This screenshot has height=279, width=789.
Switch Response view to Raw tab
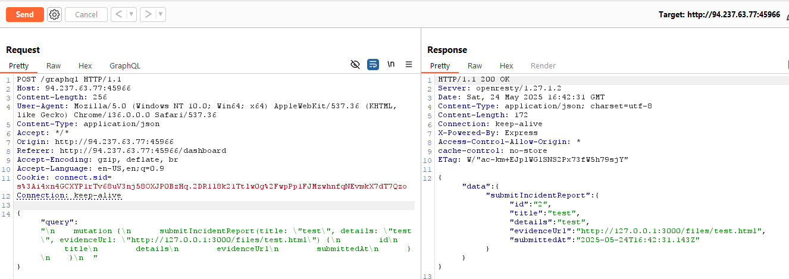point(475,66)
